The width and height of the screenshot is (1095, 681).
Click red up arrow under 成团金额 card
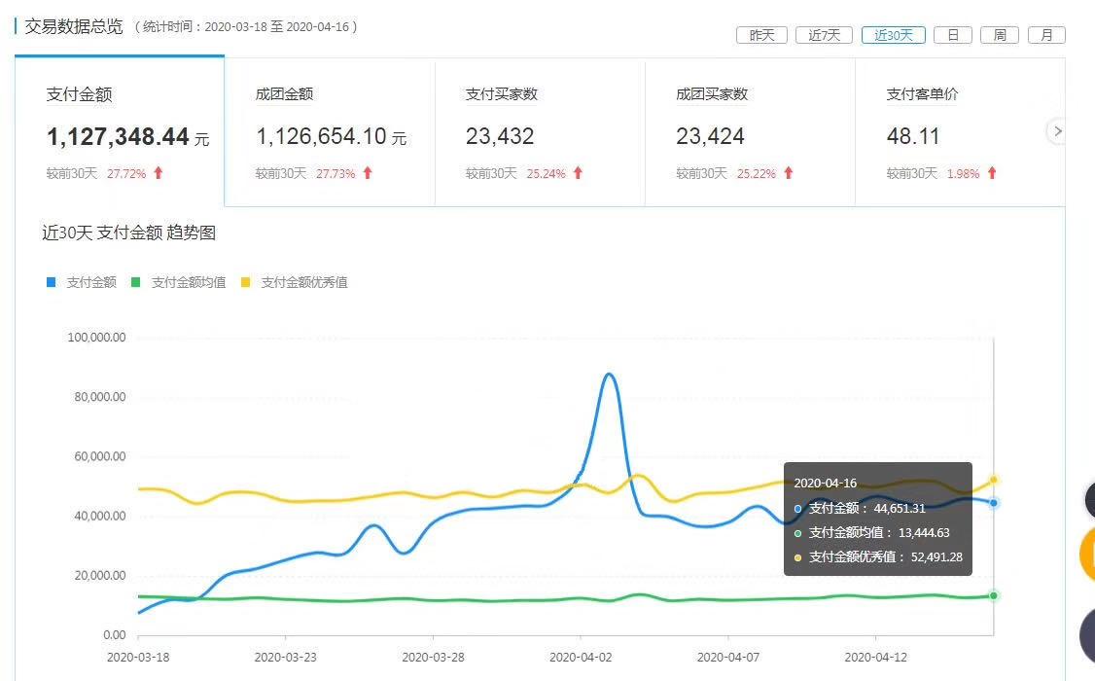coord(368,173)
